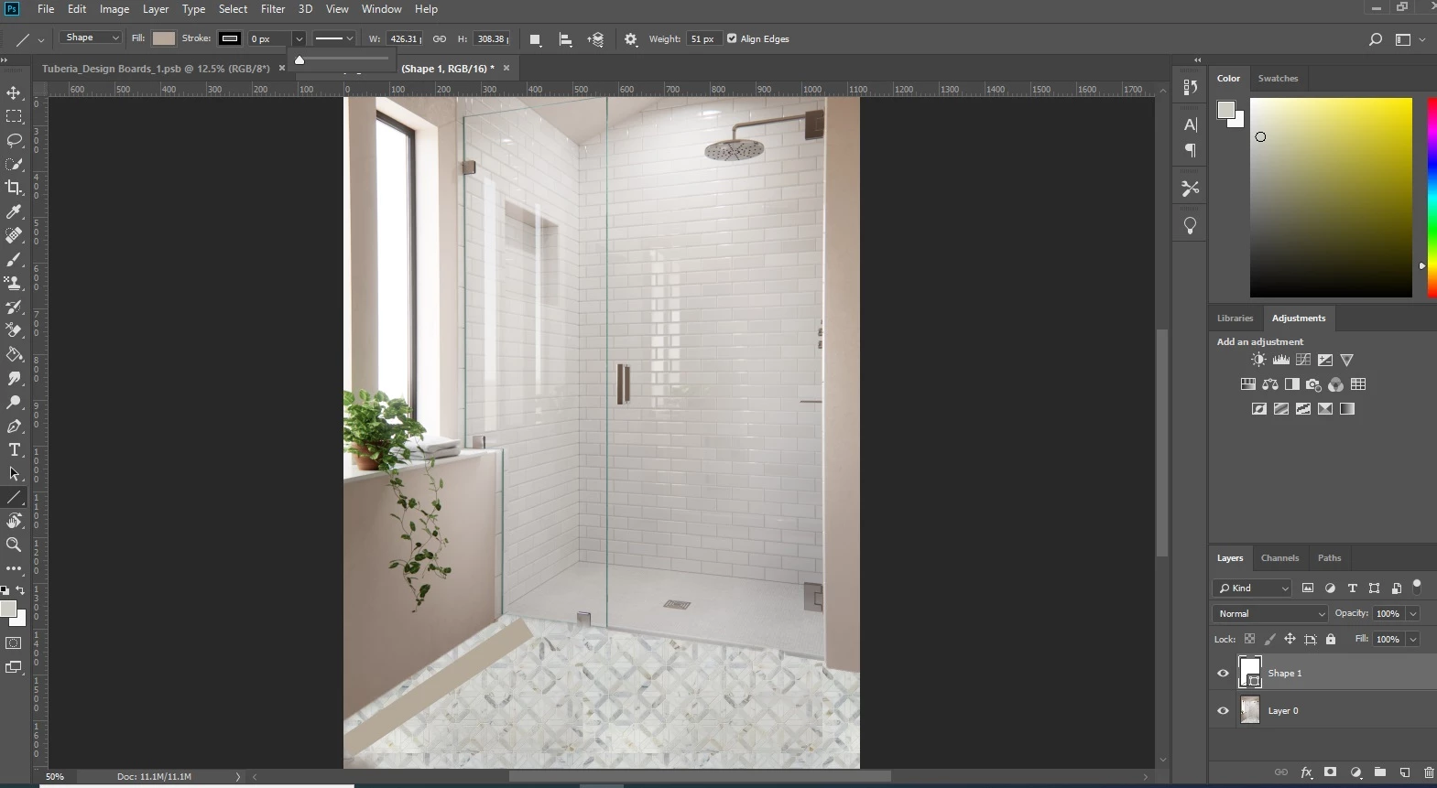This screenshot has height=788, width=1437.
Task: Select the Move tool
Action: [14, 92]
